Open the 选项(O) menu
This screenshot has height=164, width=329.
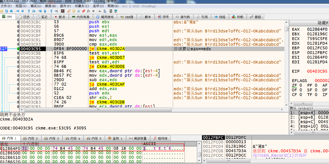[x=98, y=6]
